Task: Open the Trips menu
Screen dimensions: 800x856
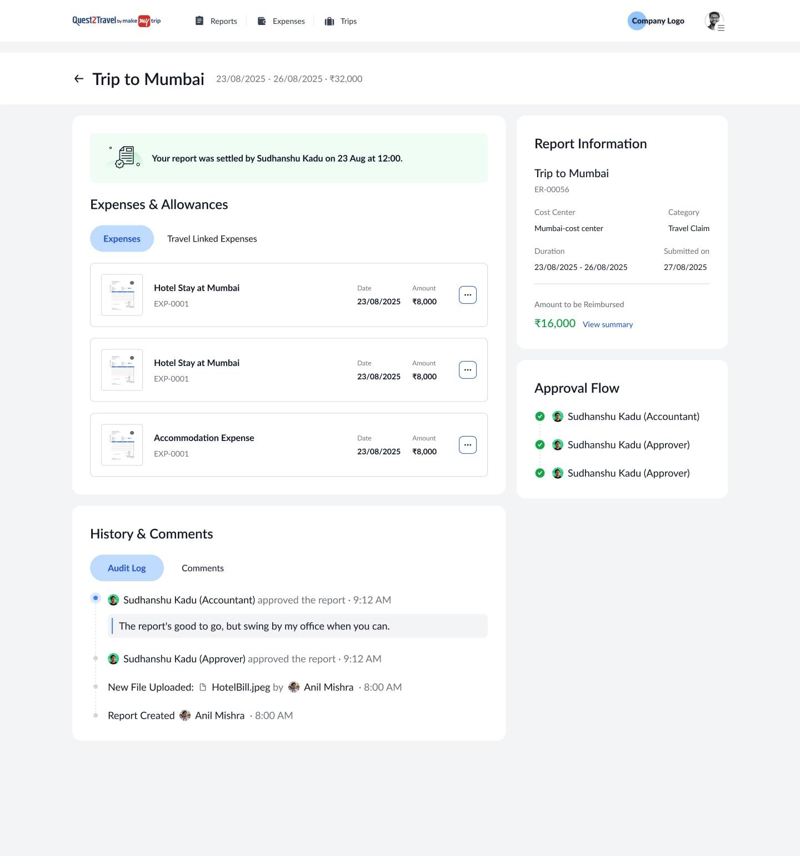Action: coord(341,21)
